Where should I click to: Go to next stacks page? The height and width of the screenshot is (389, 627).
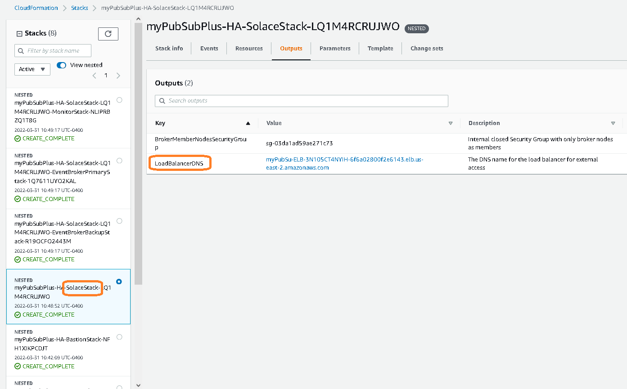(x=118, y=76)
